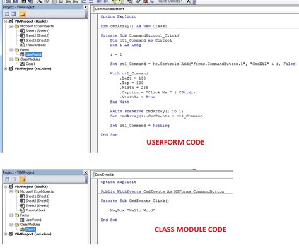Screen dimensions: 299x250
Task: Select Class1 module in UserForm code window tree
Action: (30, 64)
